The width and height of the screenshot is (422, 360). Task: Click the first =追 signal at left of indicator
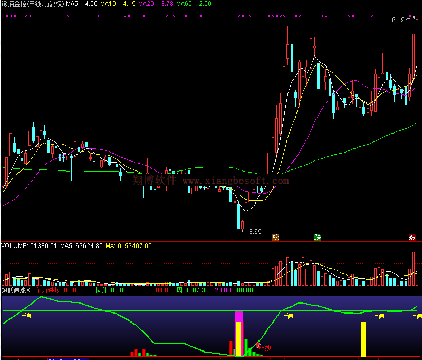pos(26,316)
